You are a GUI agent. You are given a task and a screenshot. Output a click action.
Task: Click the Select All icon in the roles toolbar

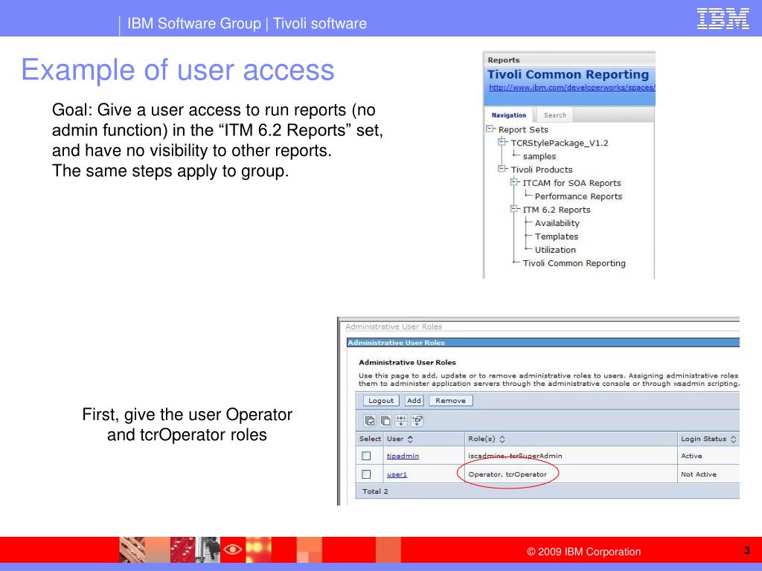(x=370, y=421)
